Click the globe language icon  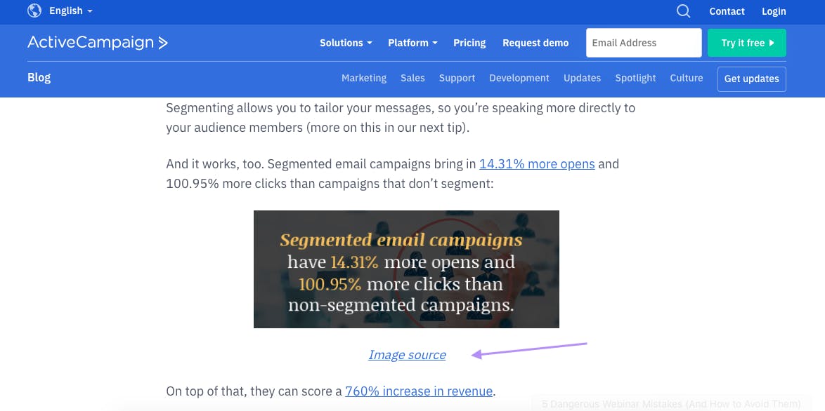click(x=34, y=11)
